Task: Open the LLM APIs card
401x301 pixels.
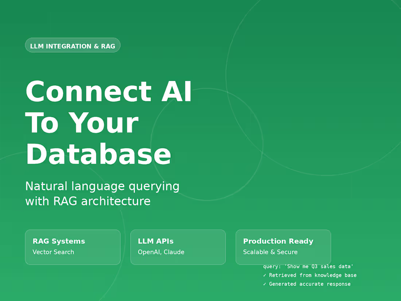Action: [x=178, y=247]
